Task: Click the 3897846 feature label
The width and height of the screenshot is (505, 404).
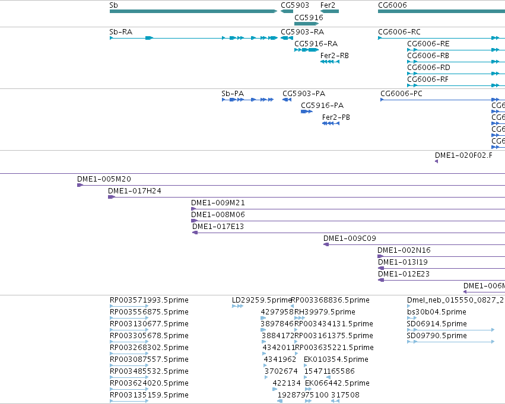Action: click(x=277, y=324)
